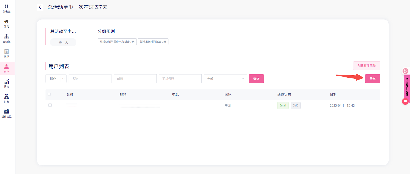Tick the select-all checkbox in table header
Image resolution: width=410 pixels, height=174 pixels.
pyautogui.click(x=49, y=94)
